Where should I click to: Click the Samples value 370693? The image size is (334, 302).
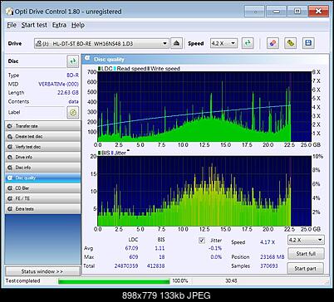(x=268, y=265)
